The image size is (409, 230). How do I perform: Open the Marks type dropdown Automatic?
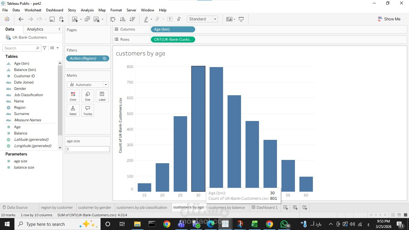click(x=87, y=85)
